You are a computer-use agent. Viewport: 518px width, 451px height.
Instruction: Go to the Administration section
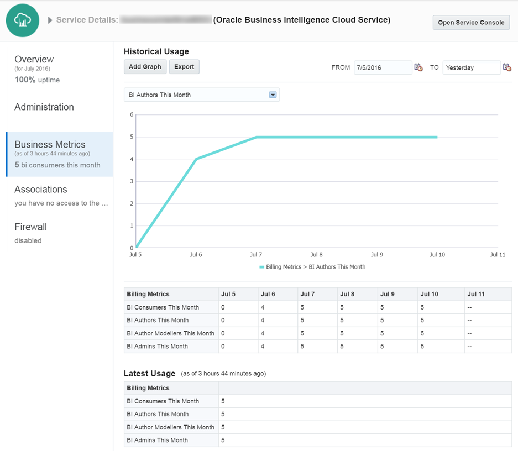tap(44, 107)
